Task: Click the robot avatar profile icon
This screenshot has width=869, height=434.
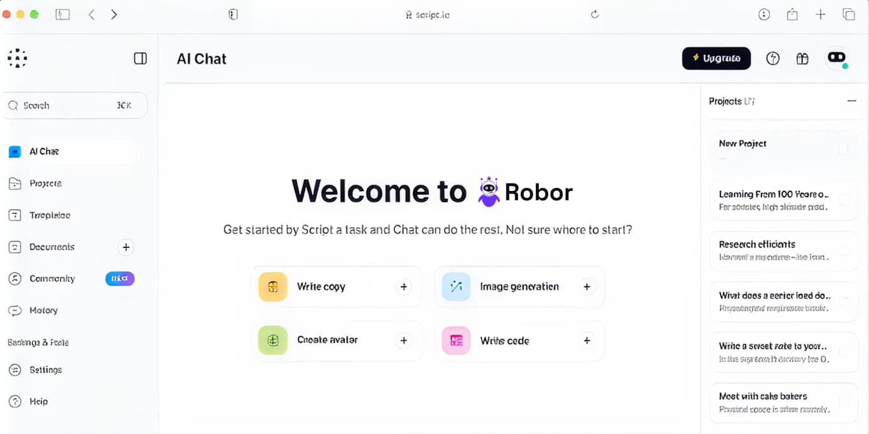Action: [836, 58]
